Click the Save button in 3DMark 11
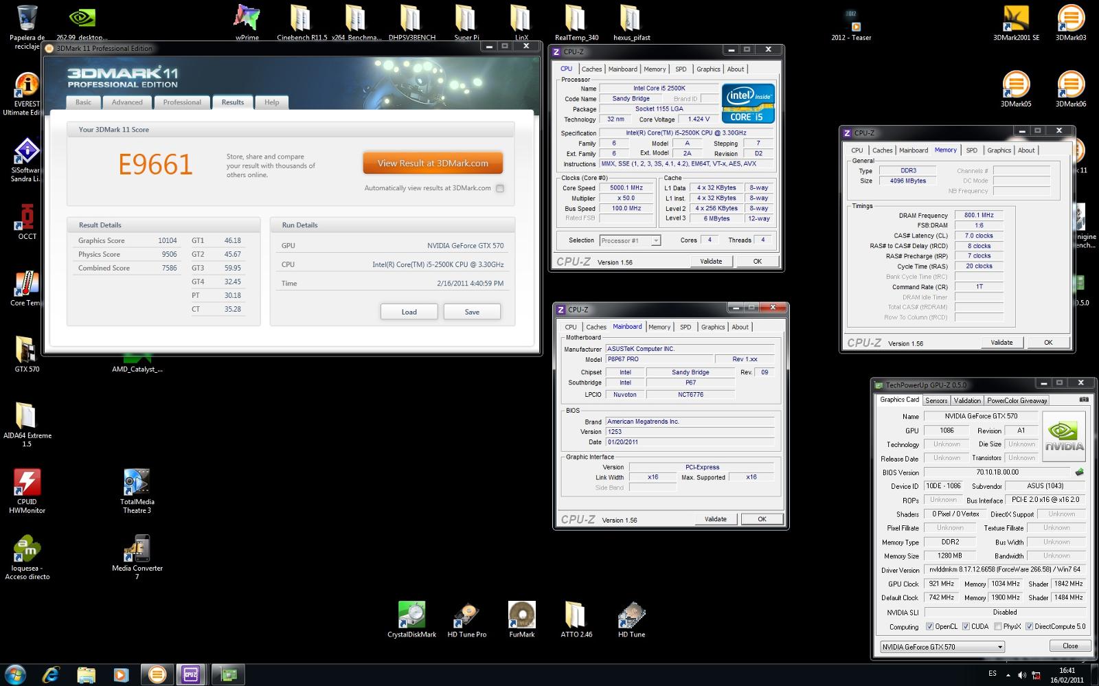The image size is (1099, 686). pos(472,312)
